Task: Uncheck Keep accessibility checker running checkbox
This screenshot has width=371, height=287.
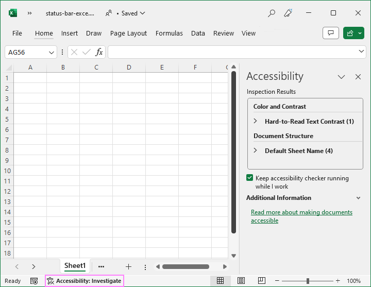Action: [x=250, y=178]
